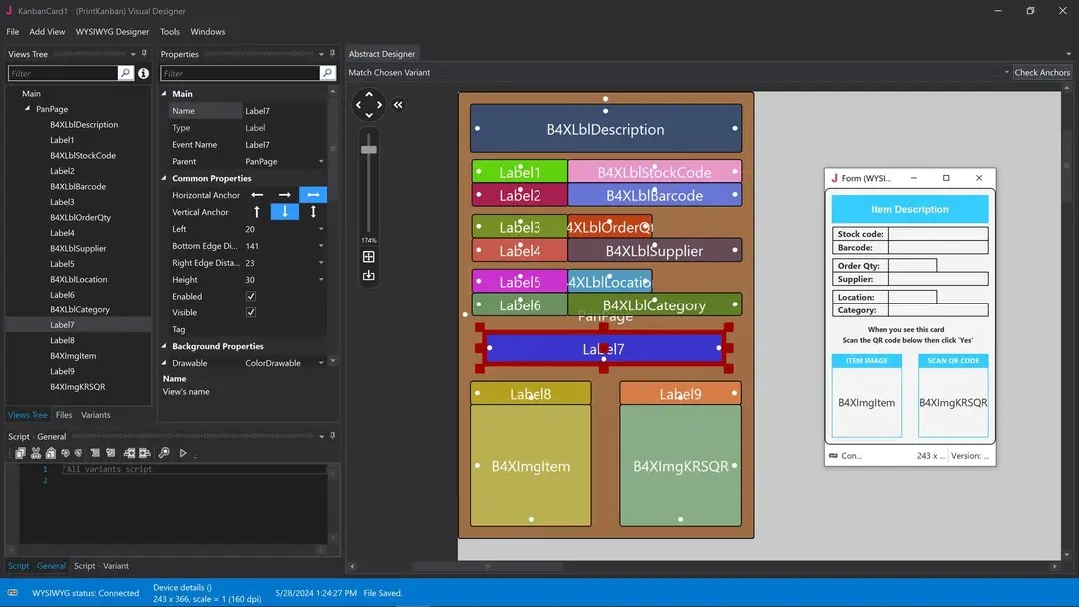This screenshot has height=607, width=1079.
Task: Open the Parent dropdown showing PanPage
Action: (321, 162)
